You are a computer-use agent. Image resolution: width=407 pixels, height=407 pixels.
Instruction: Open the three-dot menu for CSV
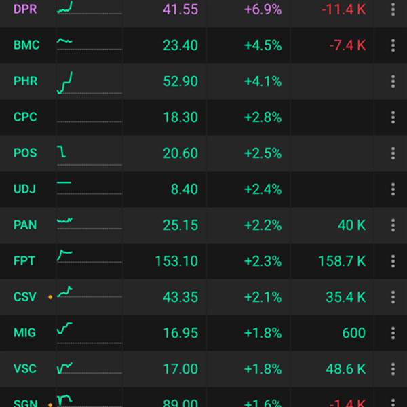click(393, 297)
